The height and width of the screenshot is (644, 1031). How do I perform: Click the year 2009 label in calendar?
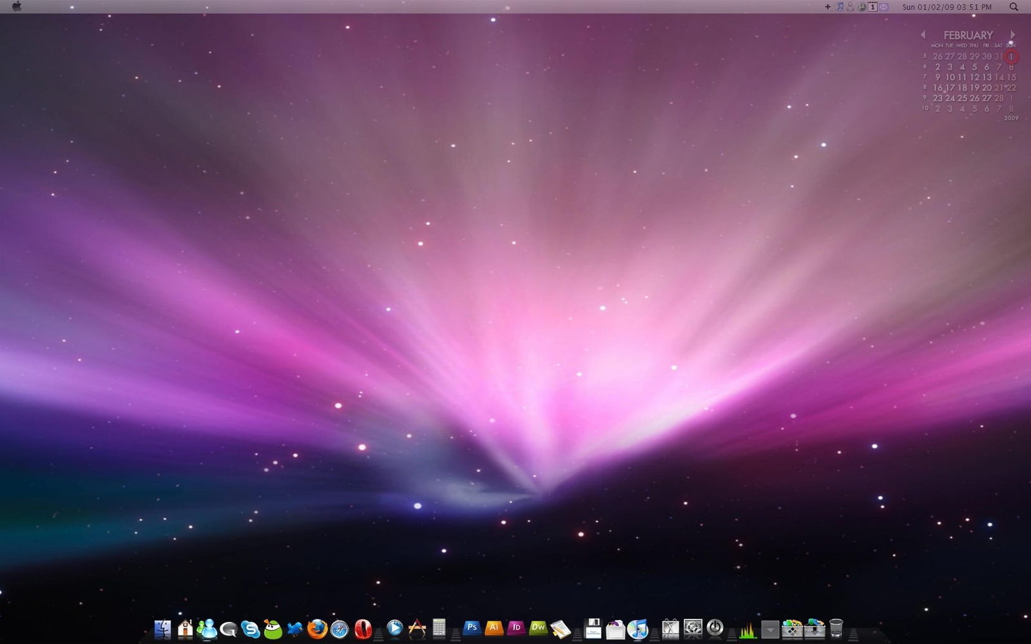click(x=1011, y=118)
